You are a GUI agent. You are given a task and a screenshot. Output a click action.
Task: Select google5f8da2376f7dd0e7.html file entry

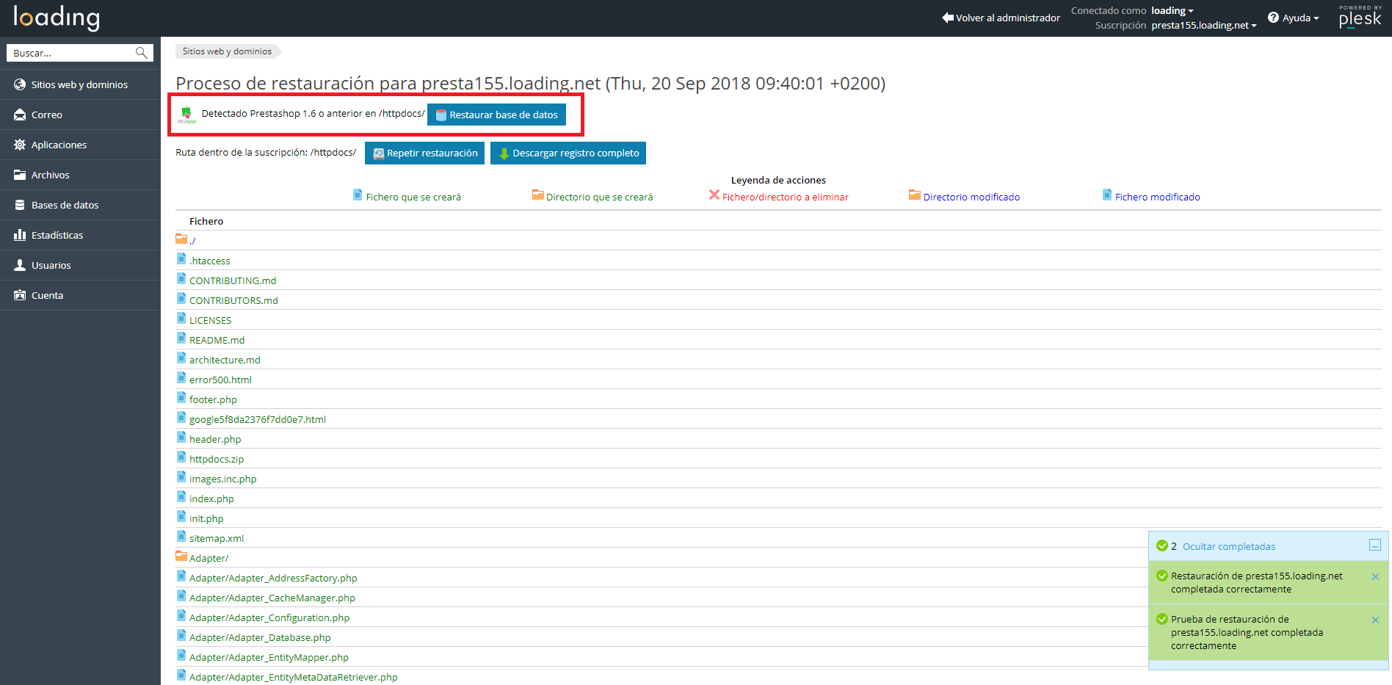point(258,419)
